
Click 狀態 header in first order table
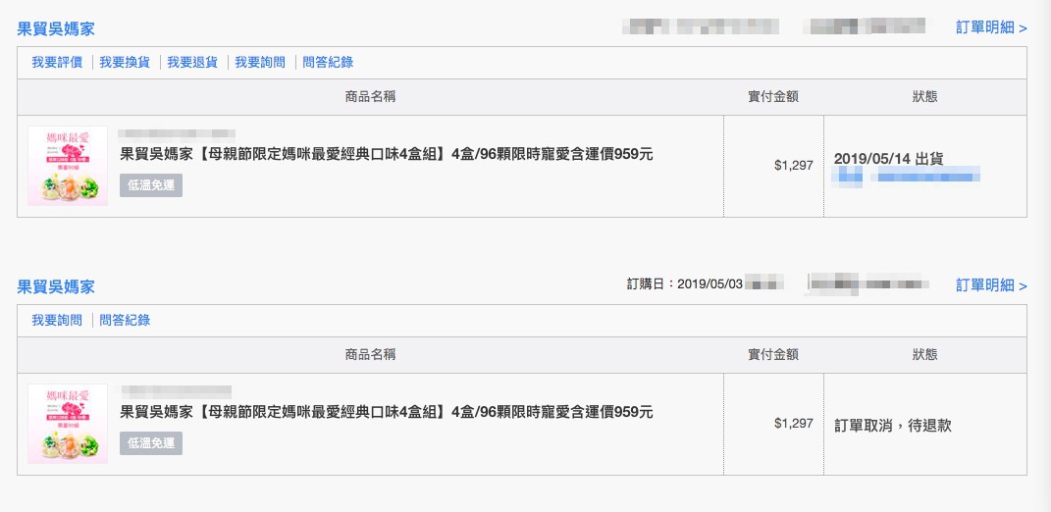pyautogui.click(x=925, y=97)
